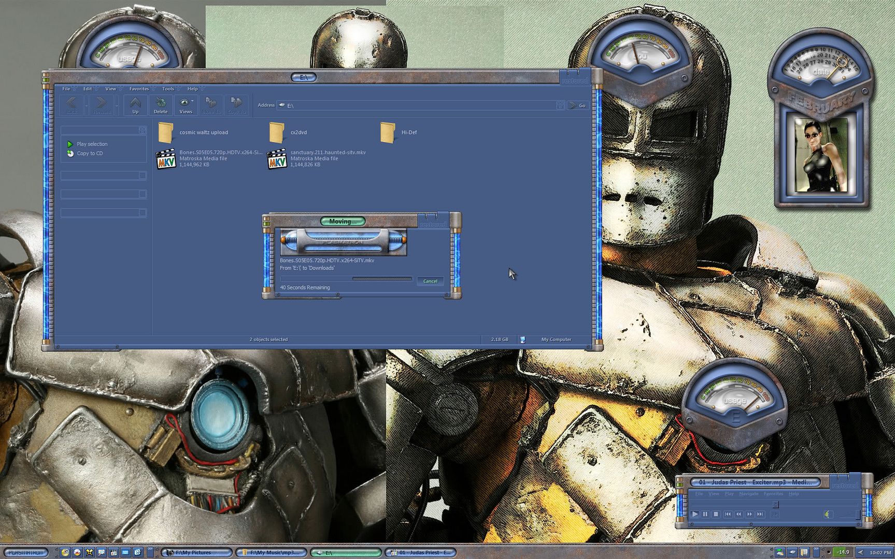The width and height of the screenshot is (895, 559).
Task: Click the Back button in Explorer toolbar
Action: pos(72,105)
